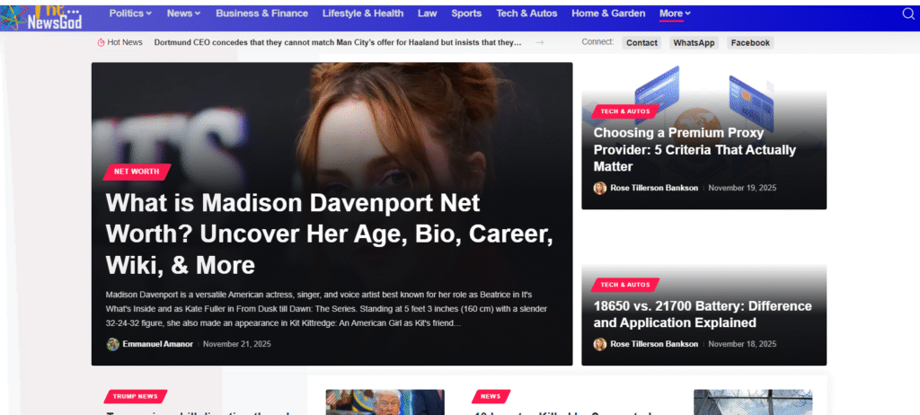This screenshot has width=920, height=415.
Task: Open the Madison Davenport Net Worth headline
Action: (x=329, y=234)
